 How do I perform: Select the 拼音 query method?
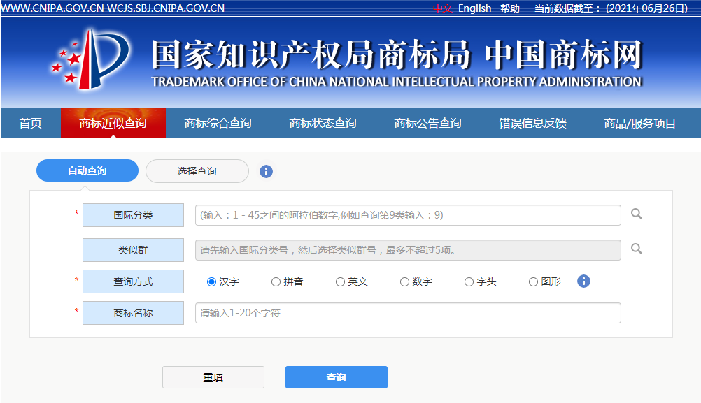point(276,281)
